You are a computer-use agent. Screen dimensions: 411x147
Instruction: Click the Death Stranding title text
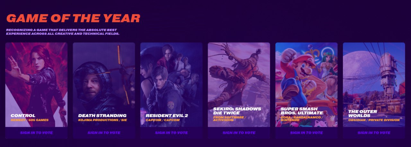pos(102,116)
